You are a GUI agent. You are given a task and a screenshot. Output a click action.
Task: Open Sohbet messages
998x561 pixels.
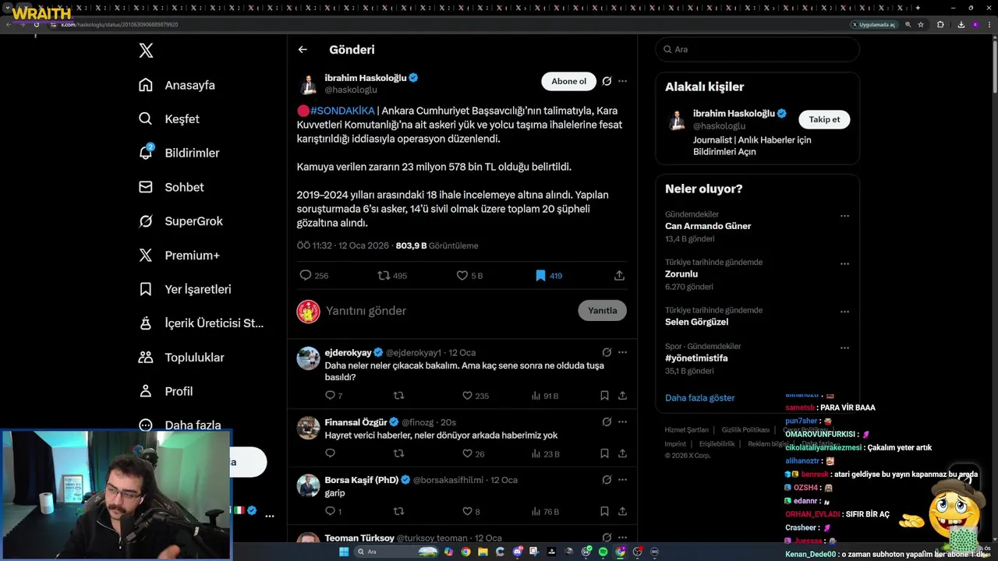171,187
